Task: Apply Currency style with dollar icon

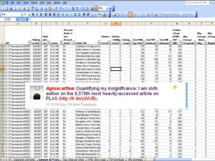Action: (63, 14)
